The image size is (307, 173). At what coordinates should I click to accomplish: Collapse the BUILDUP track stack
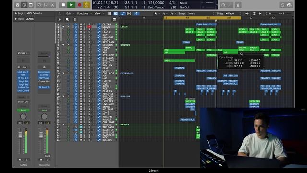[63, 96]
